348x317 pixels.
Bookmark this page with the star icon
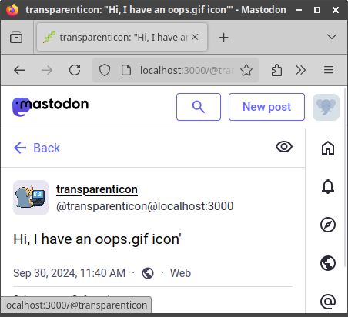[x=246, y=70]
